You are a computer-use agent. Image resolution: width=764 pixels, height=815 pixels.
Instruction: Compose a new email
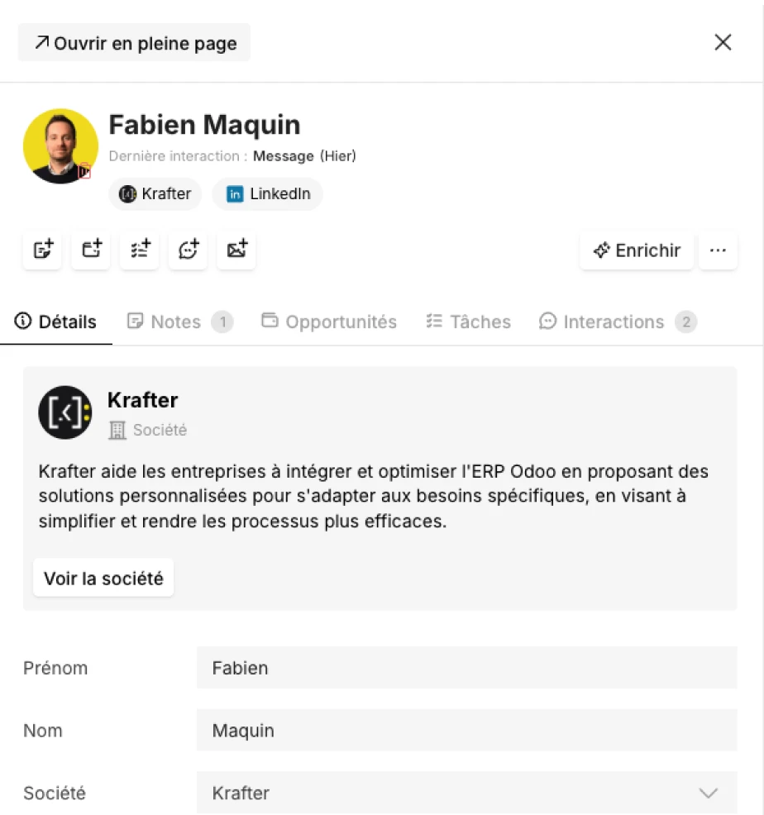[236, 250]
